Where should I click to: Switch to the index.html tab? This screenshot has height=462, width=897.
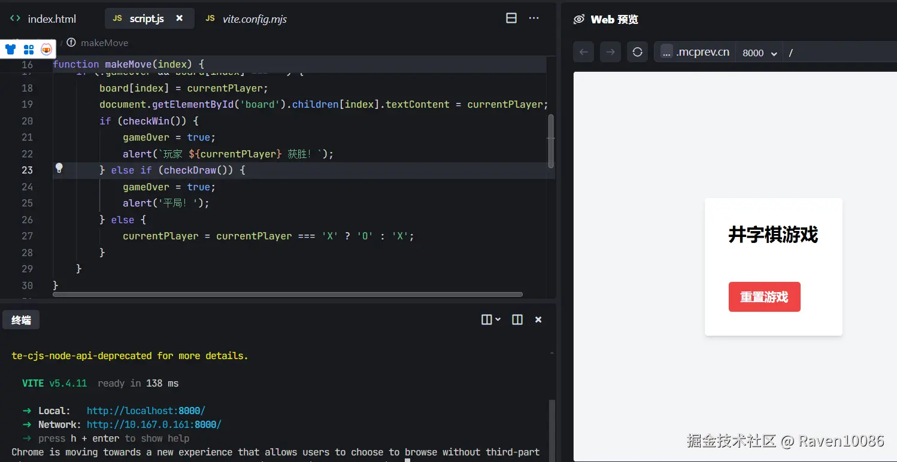[x=43, y=19]
